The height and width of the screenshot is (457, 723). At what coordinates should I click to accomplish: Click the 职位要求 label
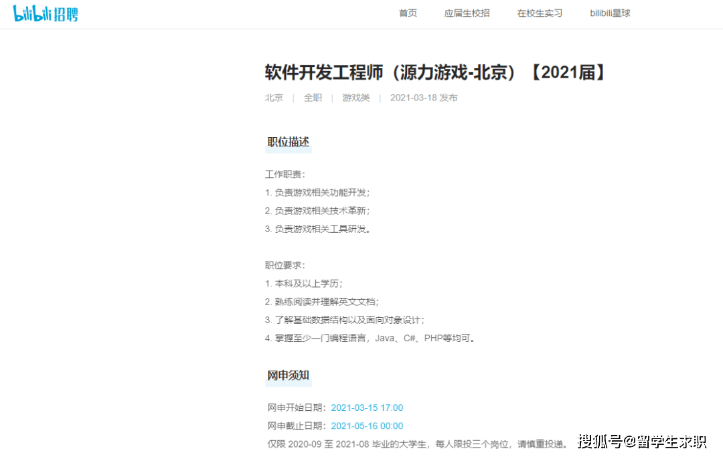click(x=285, y=266)
